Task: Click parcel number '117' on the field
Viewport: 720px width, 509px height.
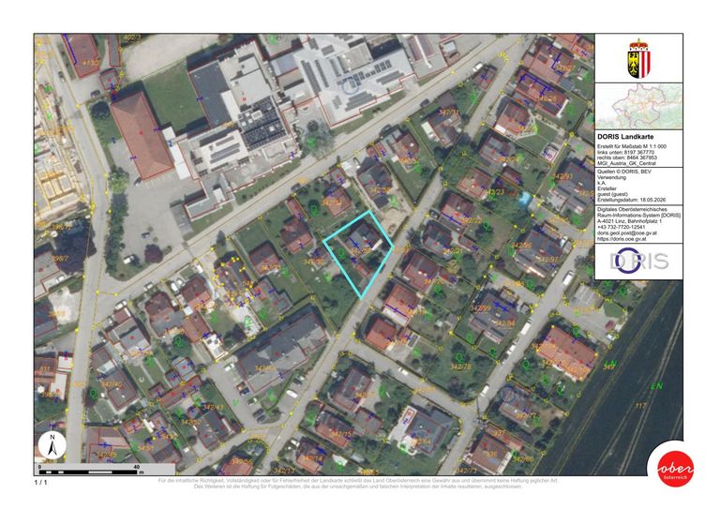Action: click(x=640, y=405)
